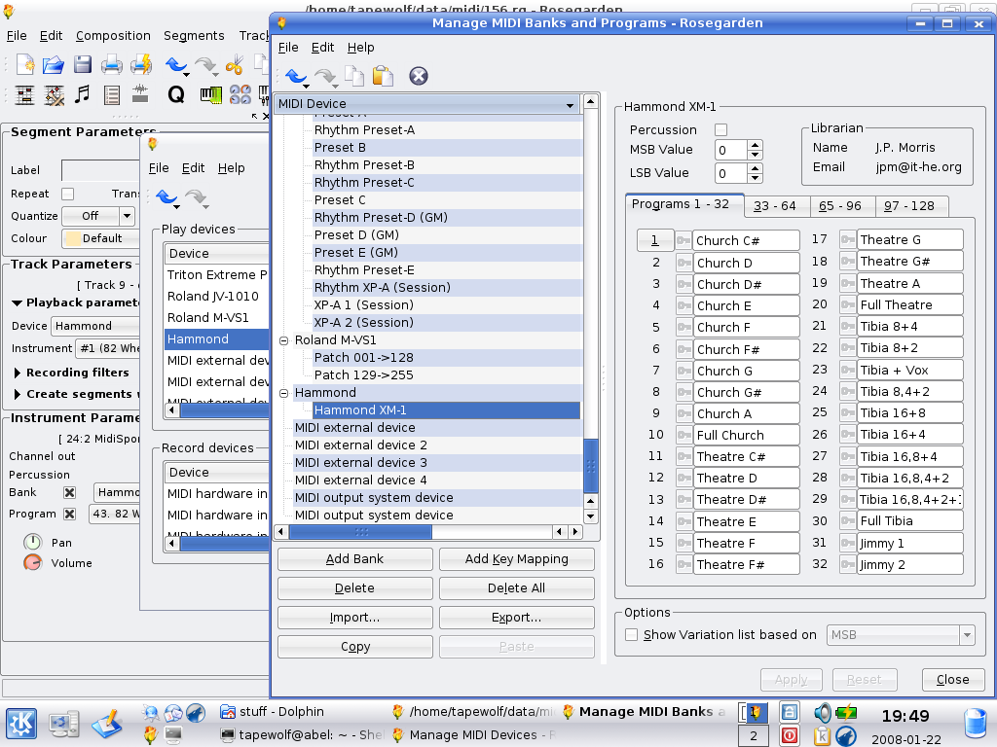
Task: Open the event list editor icon
Action: point(112,95)
